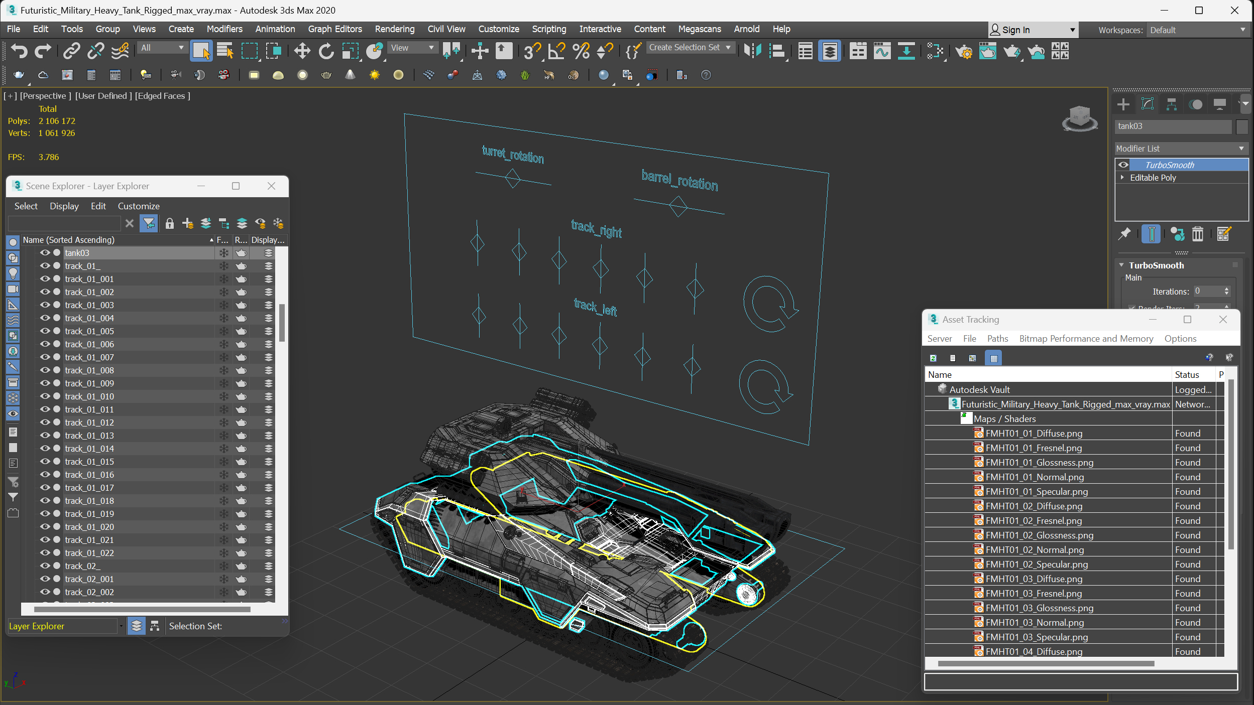1254x705 pixels.
Task: Hide track_01_010 via its eye icon
Action: (x=45, y=396)
